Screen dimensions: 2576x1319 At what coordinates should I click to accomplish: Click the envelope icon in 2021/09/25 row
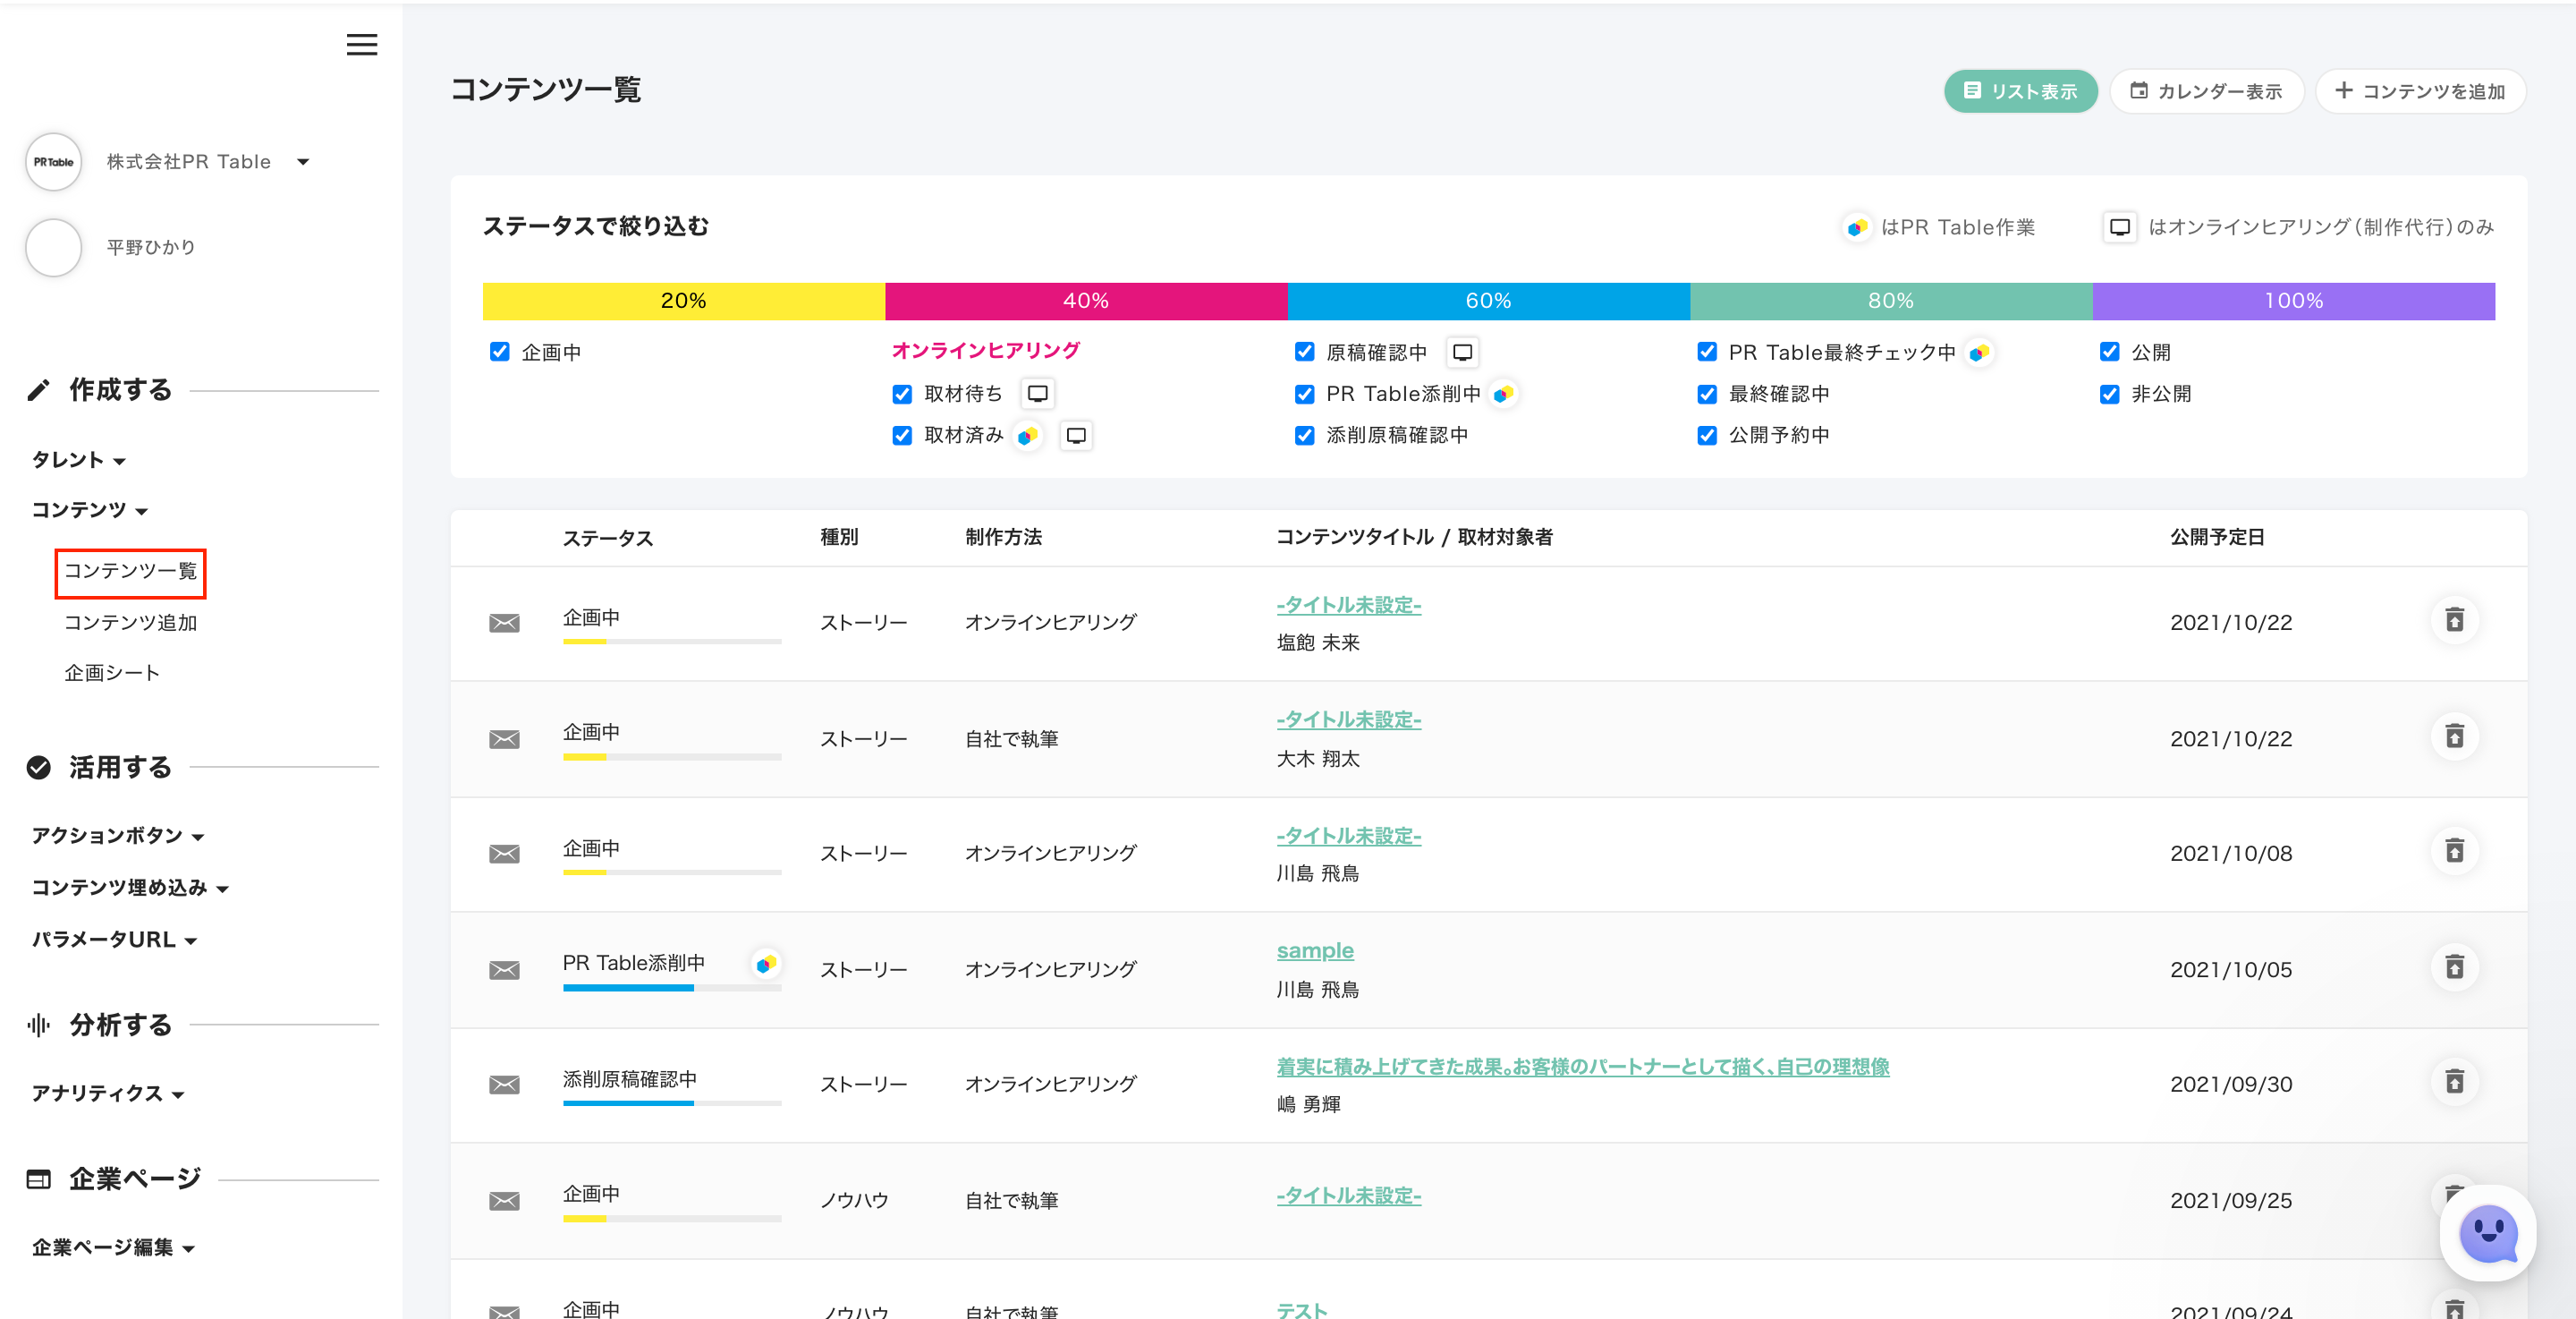(x=504, y=1201)
